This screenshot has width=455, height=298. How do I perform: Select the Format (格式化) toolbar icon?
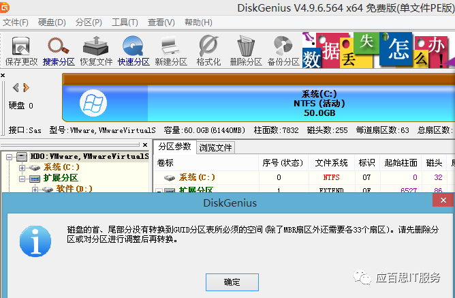tap(208, 51)
